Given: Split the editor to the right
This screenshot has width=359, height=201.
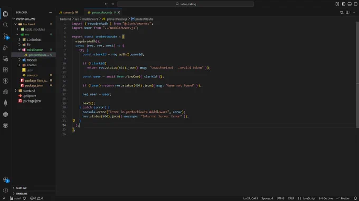Looking at the screenshot, I should pos(348,12).
